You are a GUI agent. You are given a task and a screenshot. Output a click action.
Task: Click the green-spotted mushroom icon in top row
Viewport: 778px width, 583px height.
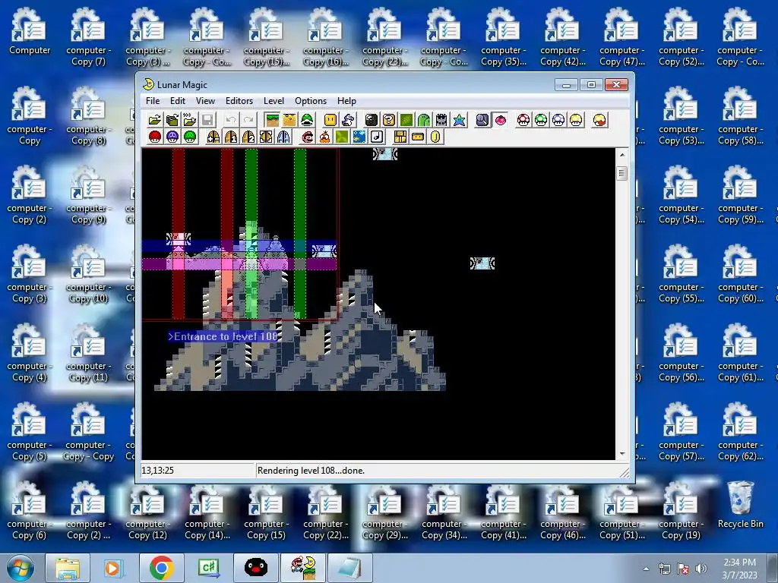coord(541,120)
